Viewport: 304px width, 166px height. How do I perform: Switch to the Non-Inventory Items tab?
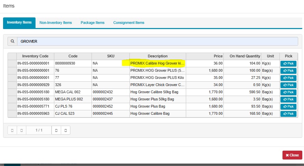pos(56,23)
